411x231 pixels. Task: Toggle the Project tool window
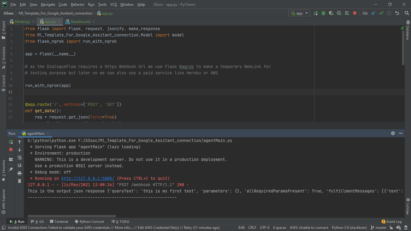pos(3,30)
